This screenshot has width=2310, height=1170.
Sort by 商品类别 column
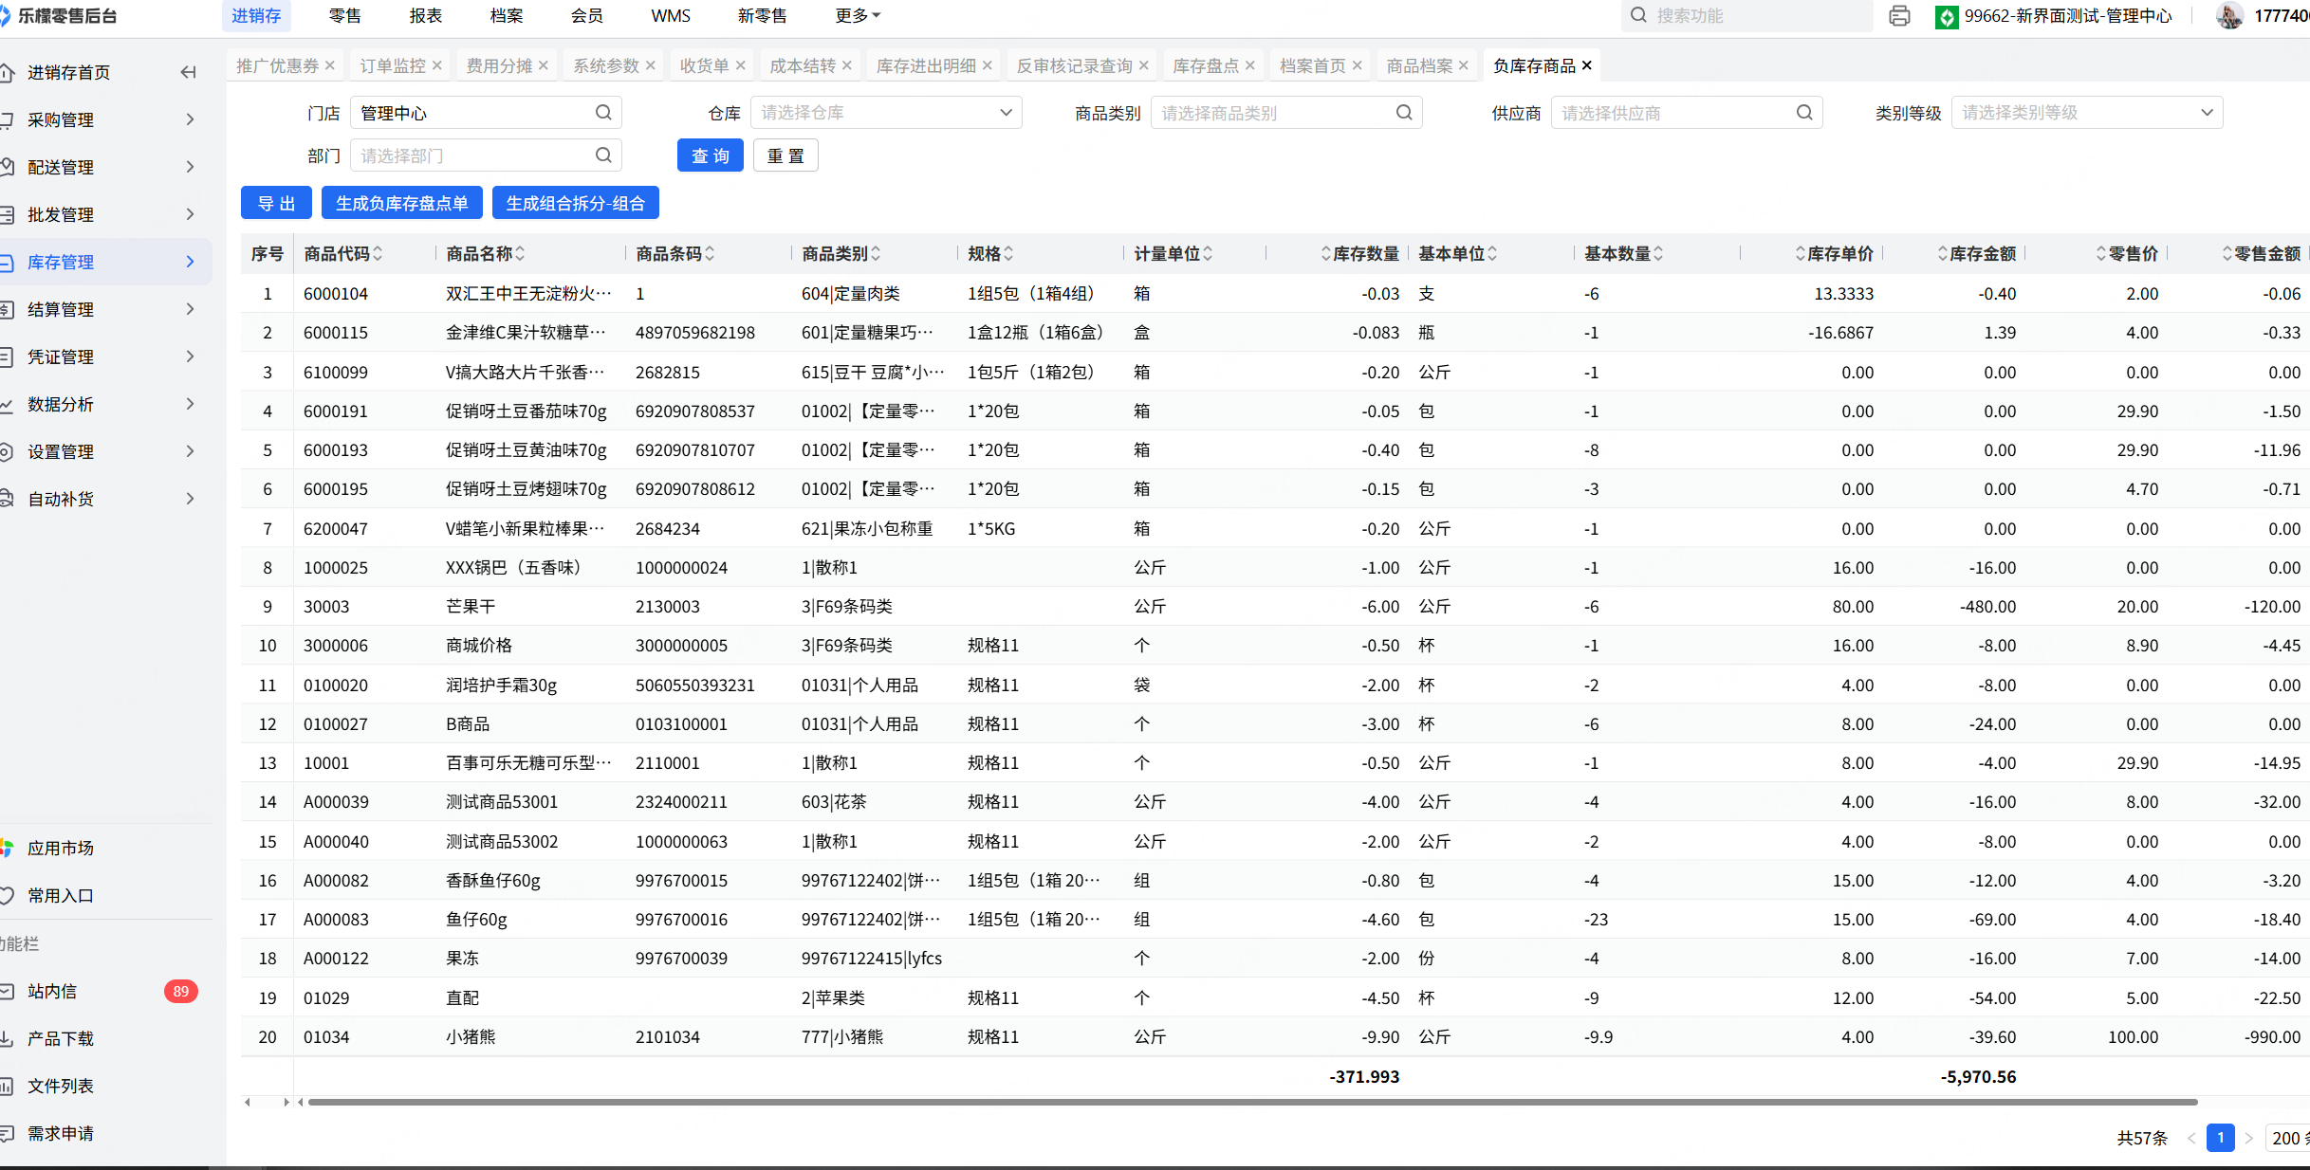point(876,254)
